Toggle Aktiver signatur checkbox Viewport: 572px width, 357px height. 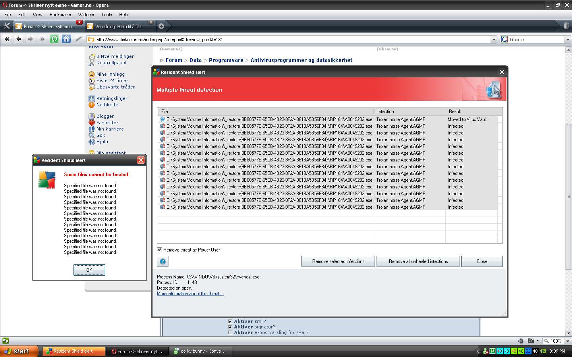click(230, 327)
